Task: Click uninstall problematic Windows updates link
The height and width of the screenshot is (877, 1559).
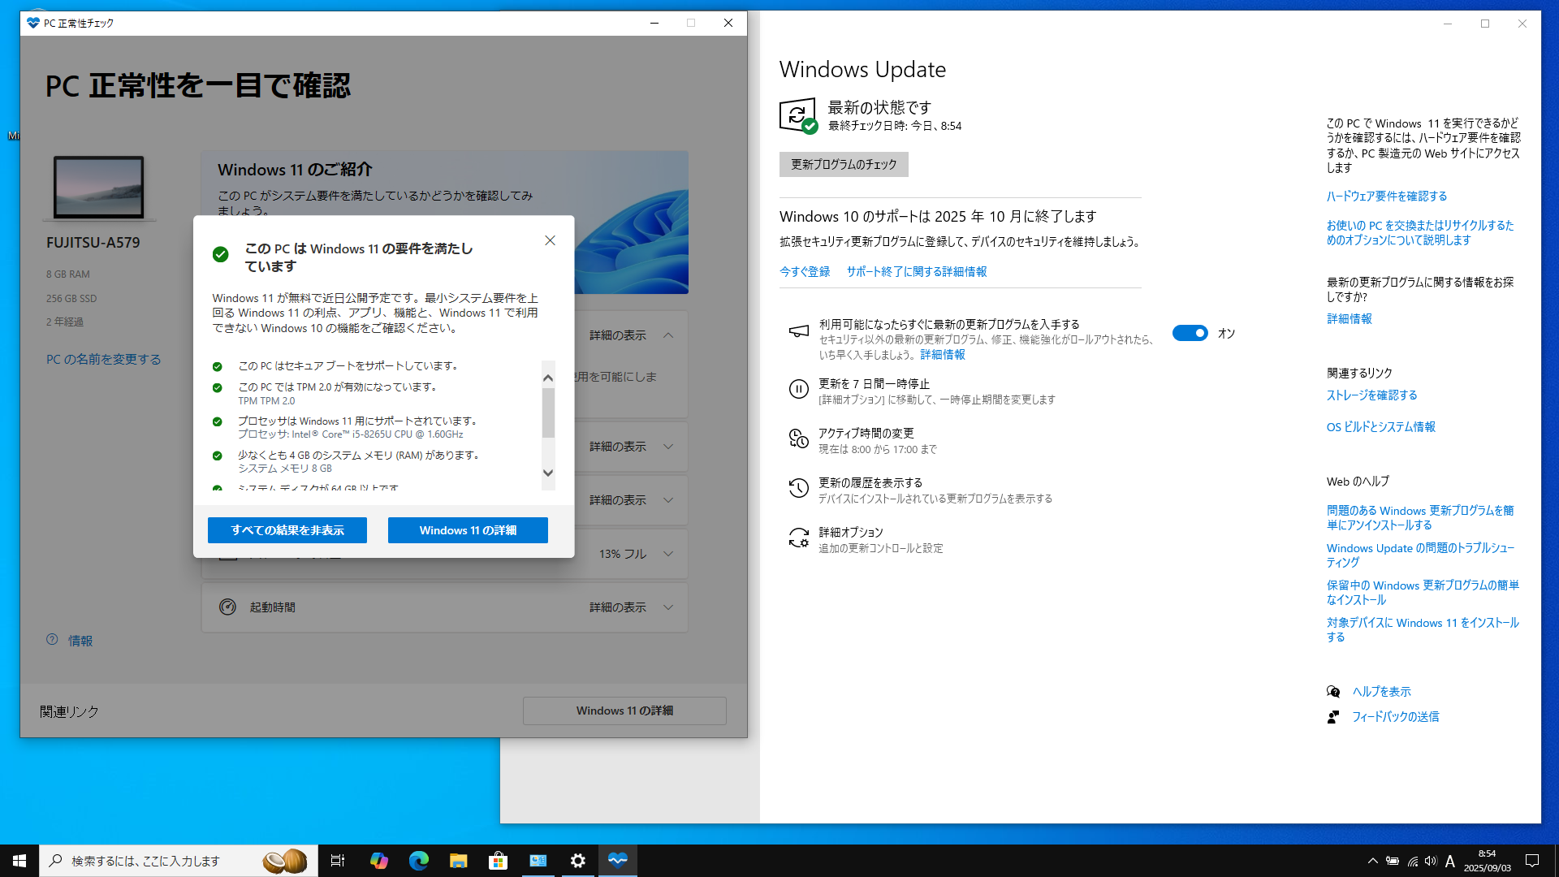Action: (x=1420, y=517)
